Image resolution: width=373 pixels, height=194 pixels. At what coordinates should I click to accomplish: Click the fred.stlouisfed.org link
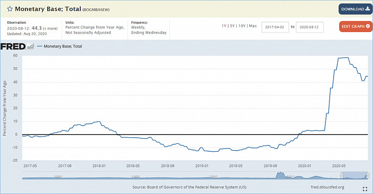(327, 187)
